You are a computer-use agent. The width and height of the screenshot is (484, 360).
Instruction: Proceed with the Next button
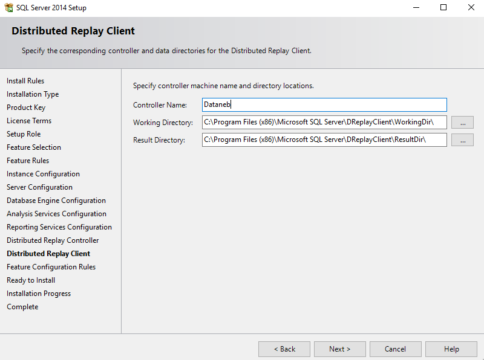point(340,349)
